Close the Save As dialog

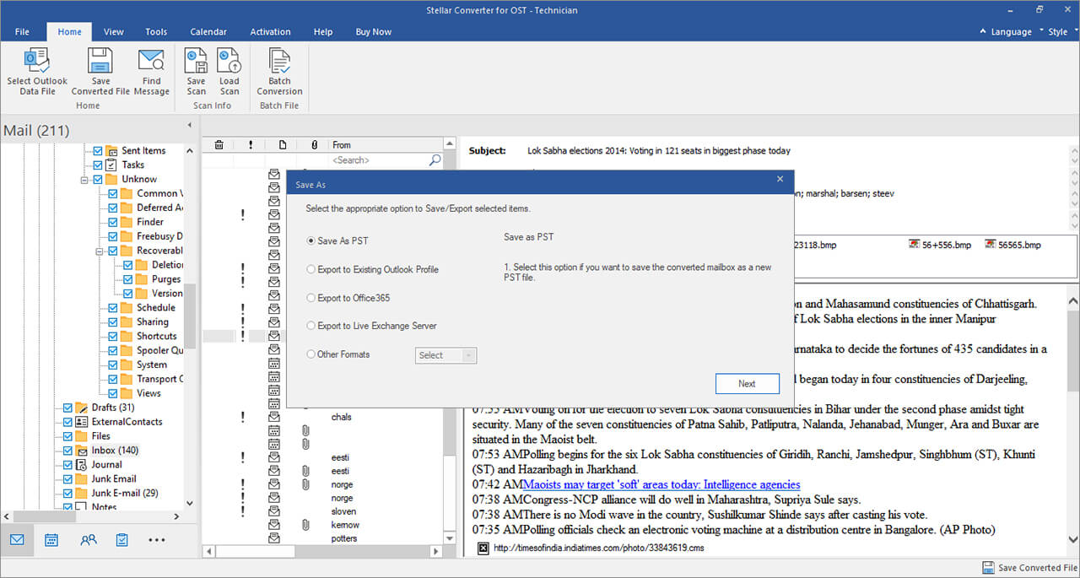coord(780,179)
